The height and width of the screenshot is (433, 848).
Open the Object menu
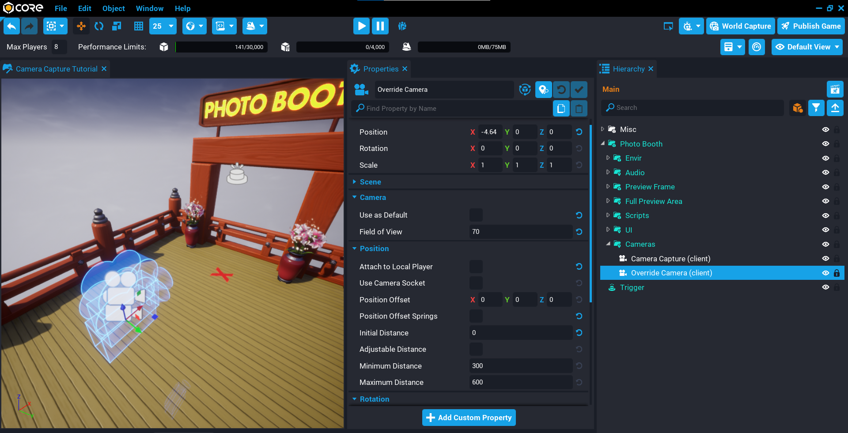point(113,8)
